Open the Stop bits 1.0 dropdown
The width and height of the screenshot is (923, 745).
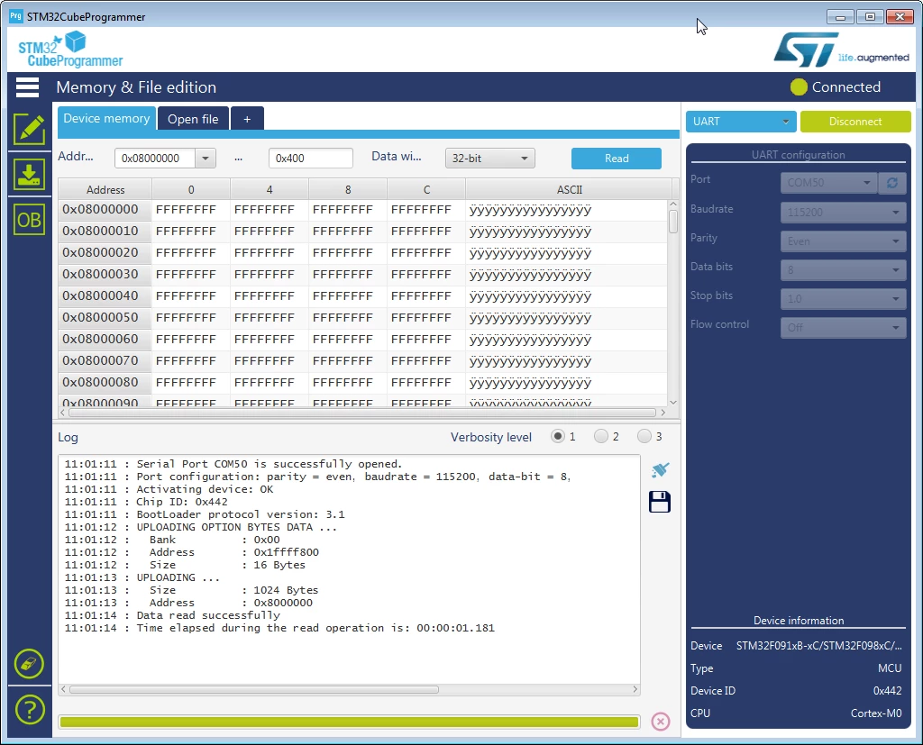[x=844, y=298]
